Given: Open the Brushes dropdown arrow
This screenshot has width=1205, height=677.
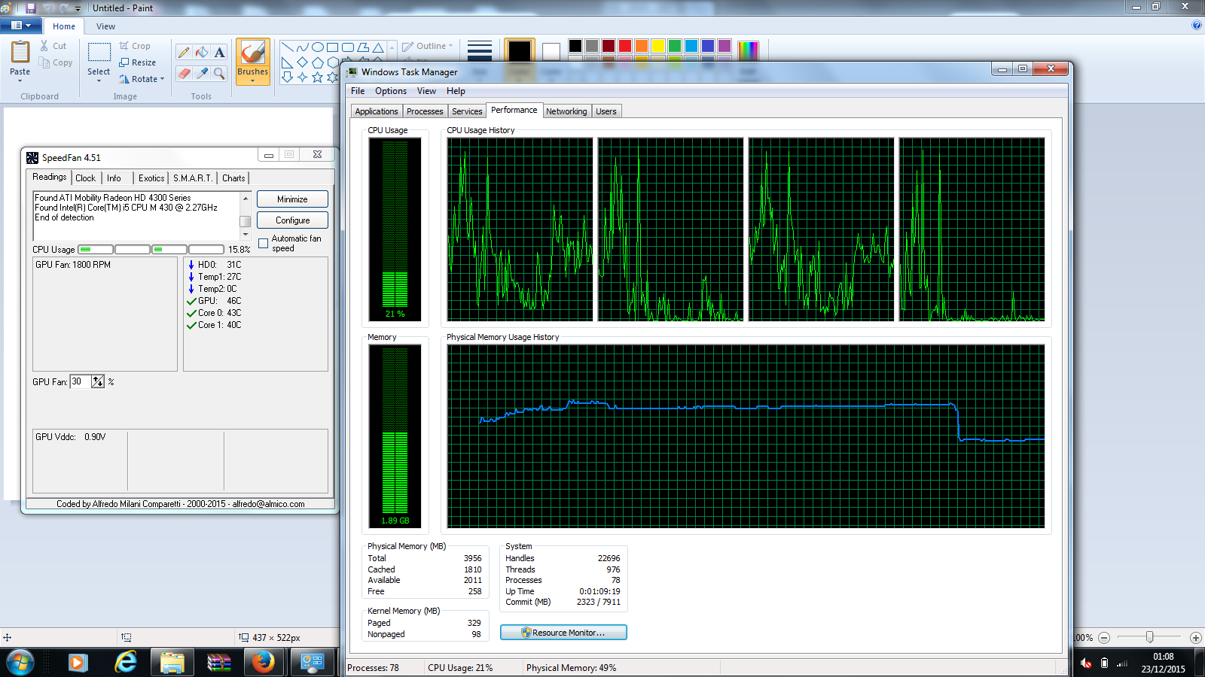Looking at the screenshot, I should click(x=252, y=80).
